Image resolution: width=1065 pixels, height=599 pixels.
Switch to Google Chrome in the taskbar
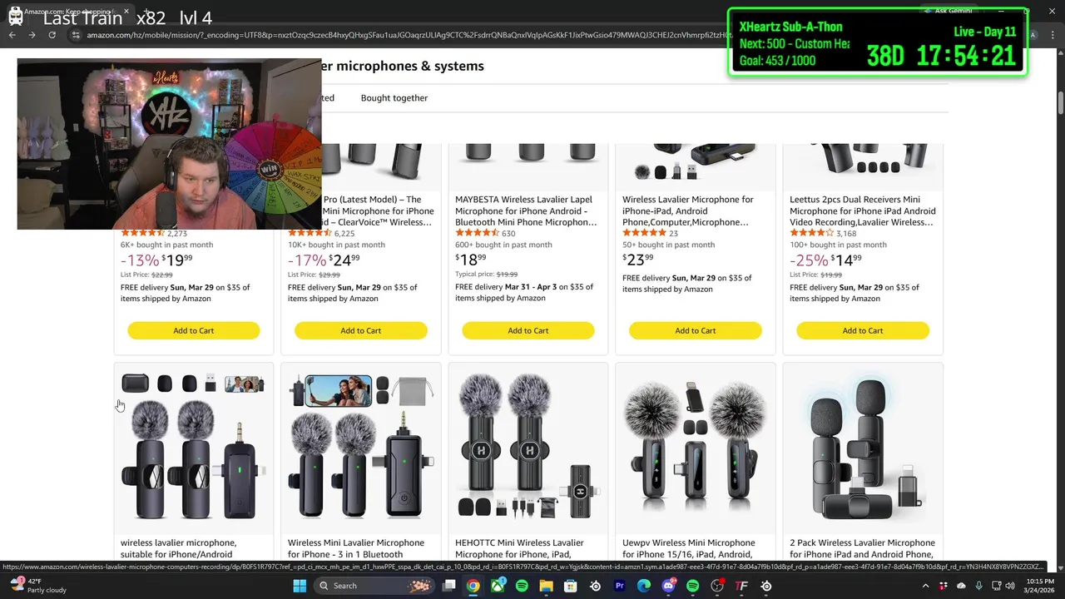[473, 586]
